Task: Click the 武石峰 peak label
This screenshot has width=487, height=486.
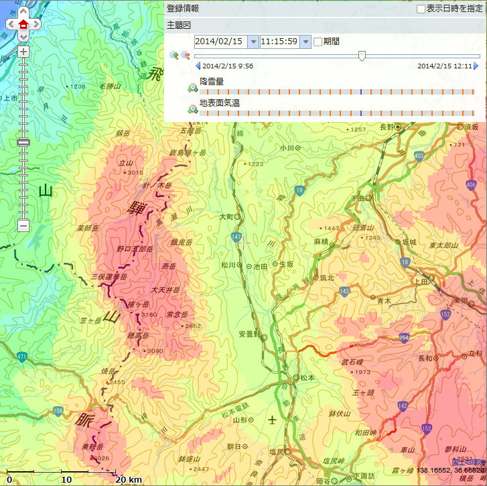Action: point(352,362)
